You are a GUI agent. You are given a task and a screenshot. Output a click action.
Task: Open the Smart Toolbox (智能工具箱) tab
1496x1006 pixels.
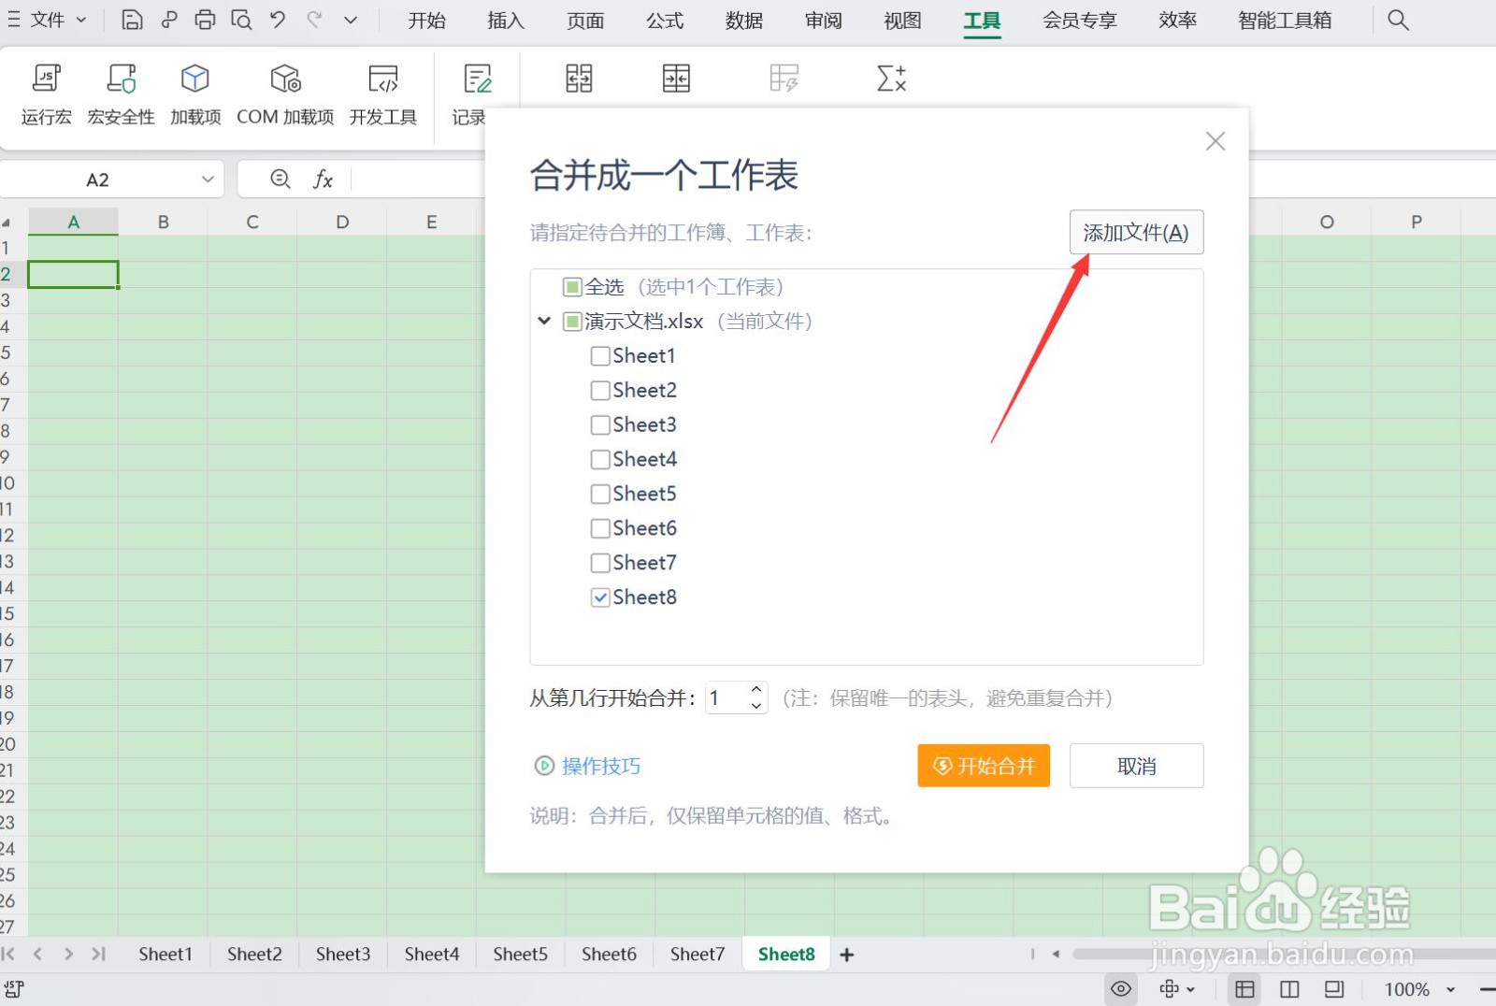1285,20
